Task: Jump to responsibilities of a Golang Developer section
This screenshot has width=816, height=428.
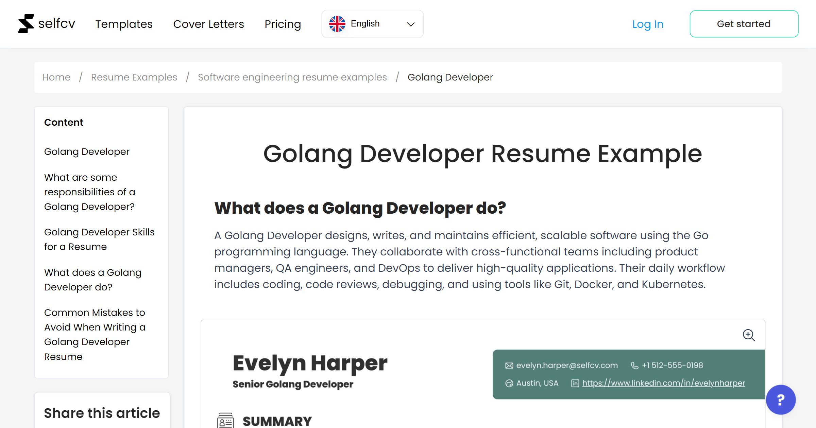Action: [90, 192]
